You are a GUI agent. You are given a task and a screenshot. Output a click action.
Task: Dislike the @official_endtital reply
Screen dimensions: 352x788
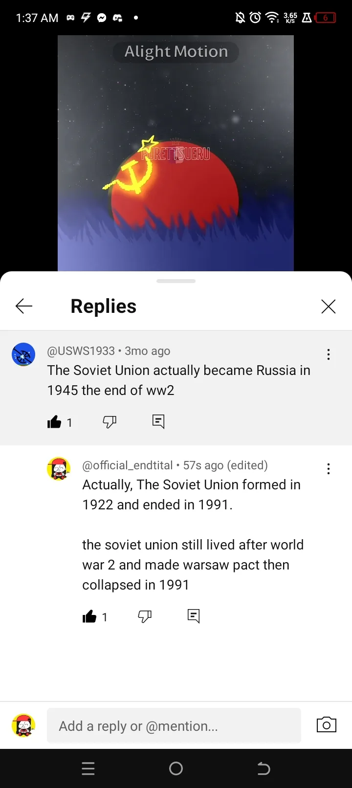[x=145, y=616]
